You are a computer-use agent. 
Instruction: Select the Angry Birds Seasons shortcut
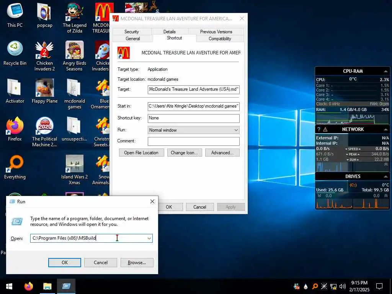pos(75,56)
